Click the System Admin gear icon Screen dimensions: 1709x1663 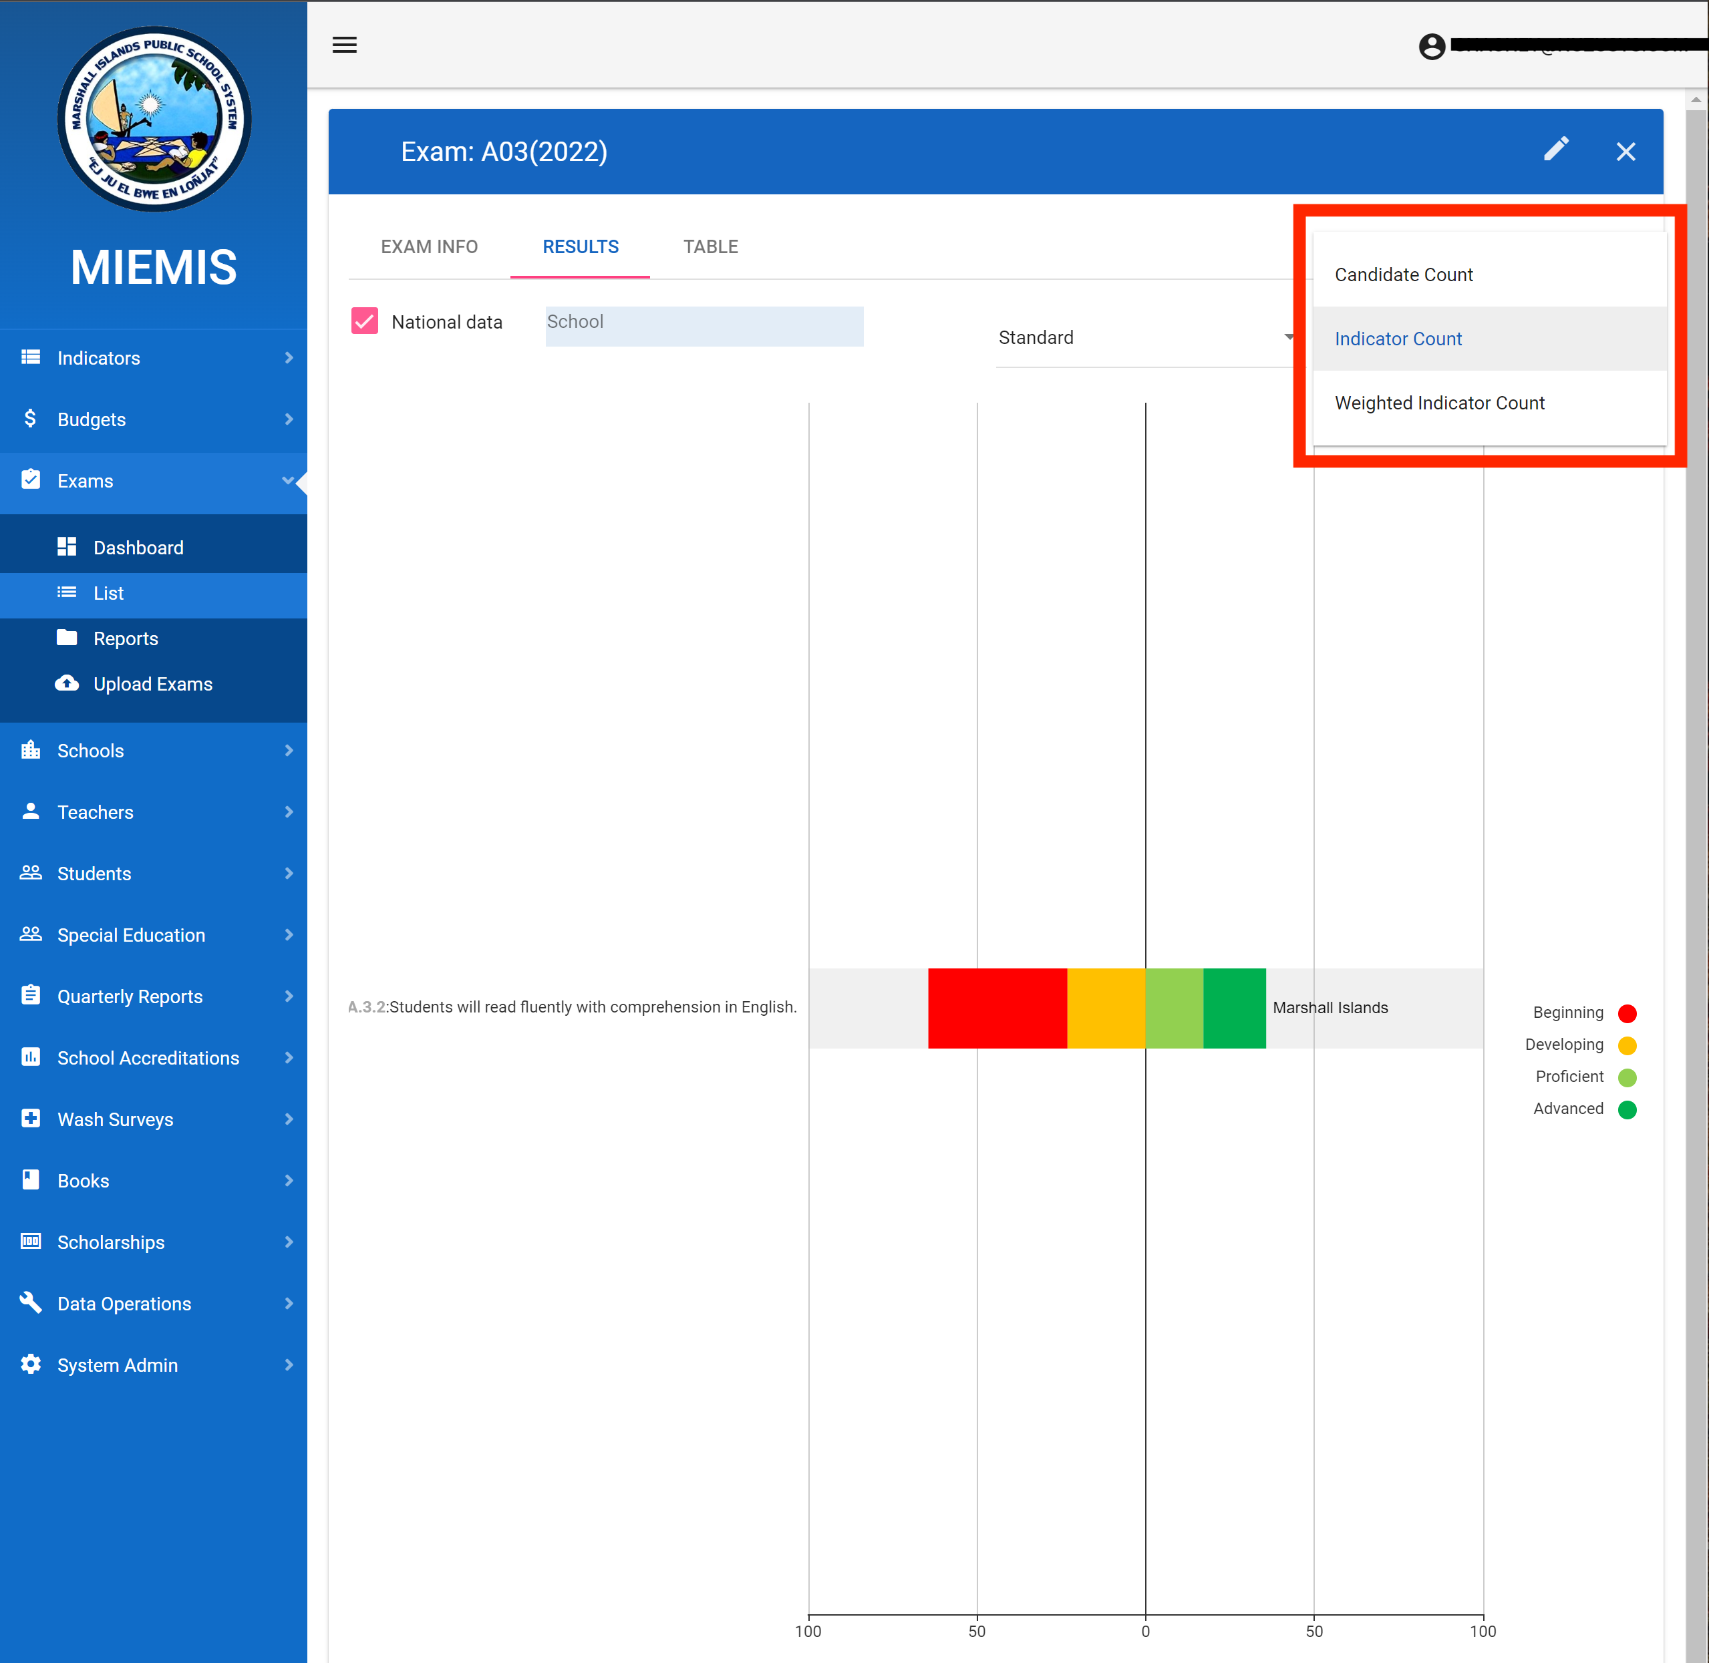pyautogui.click(x=31, y=1364)
